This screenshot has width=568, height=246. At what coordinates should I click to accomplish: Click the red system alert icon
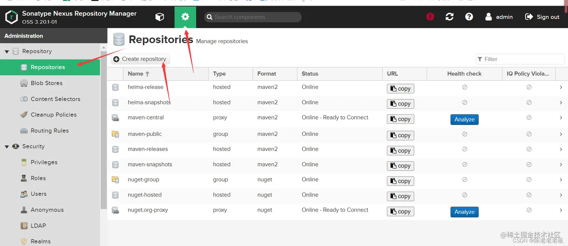[430, 17]
